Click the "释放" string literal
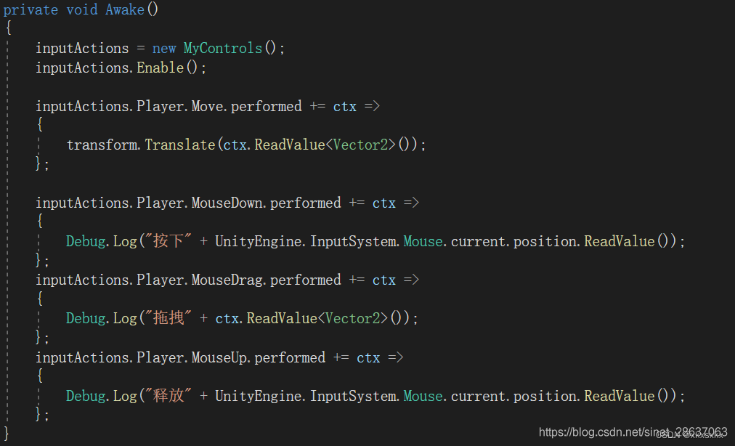This screenshot has height=446, width=735. (168, 396)
